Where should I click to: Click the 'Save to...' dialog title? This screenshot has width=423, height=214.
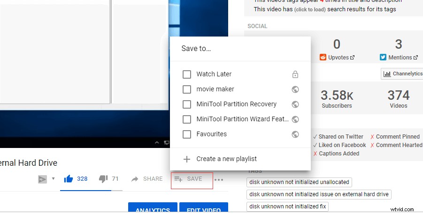[x=196, y=48]
